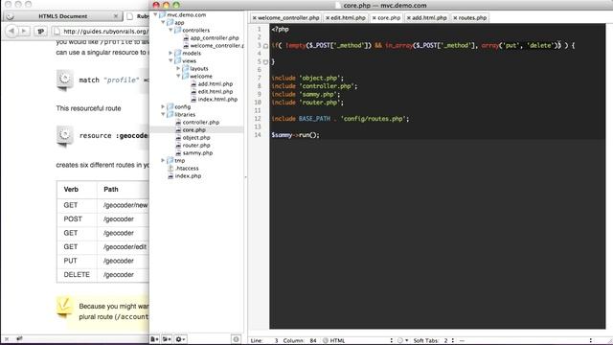Image resolution: width=613 pixels, height=345 pixels.
Task: Close the routes.php editor tab
Action: point(455,18)
